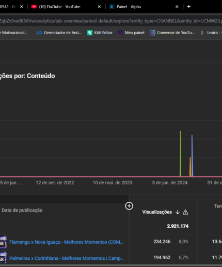The height and width of the screenshot is (267, 222).
Task: Open the Gerenciador de Anú... bookmark
Action: coord(59,33)
